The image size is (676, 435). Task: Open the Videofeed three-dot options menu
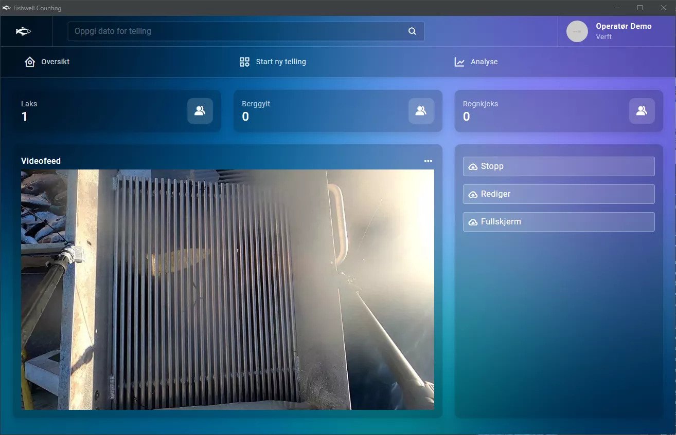tap(428, 161)
